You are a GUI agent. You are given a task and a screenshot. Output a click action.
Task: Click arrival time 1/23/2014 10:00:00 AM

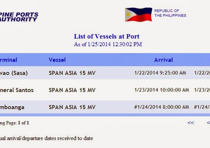(x=162, y=90)
